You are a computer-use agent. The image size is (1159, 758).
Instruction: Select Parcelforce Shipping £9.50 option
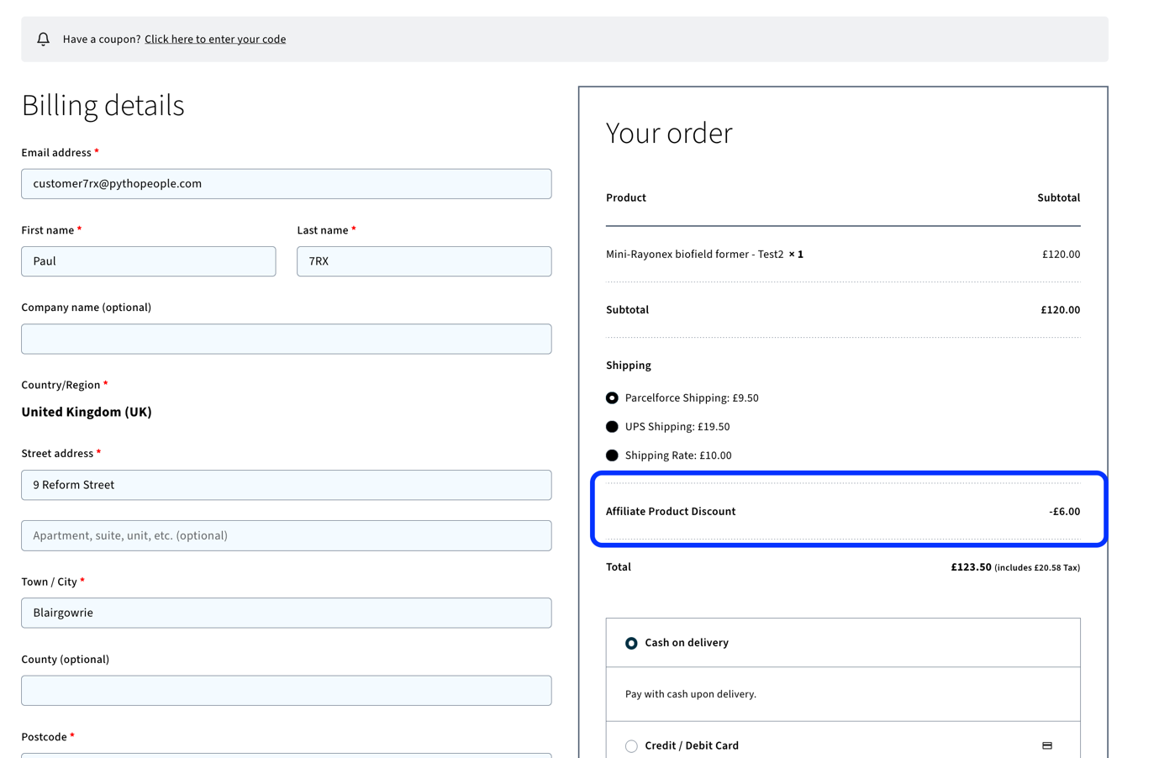(x=612, y=397)
